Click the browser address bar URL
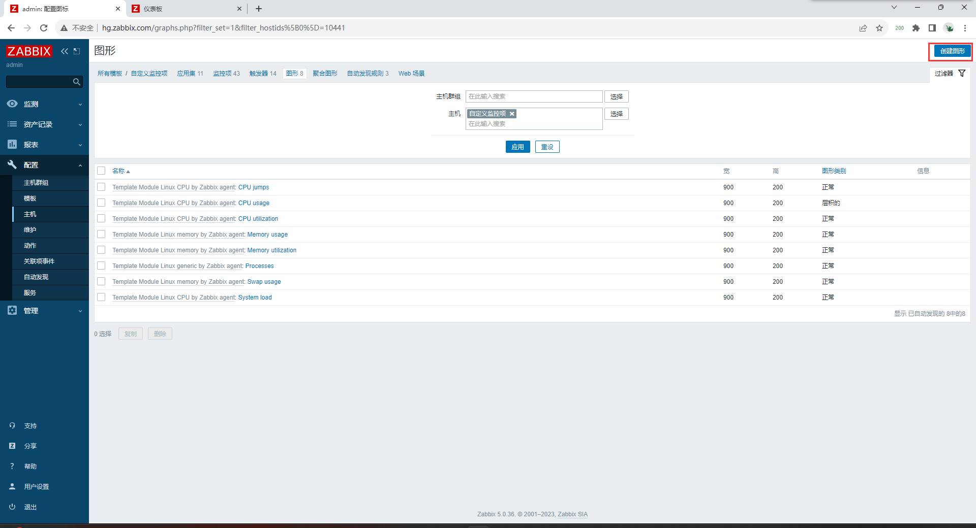The image size is (976, 528). click(224, 28)
